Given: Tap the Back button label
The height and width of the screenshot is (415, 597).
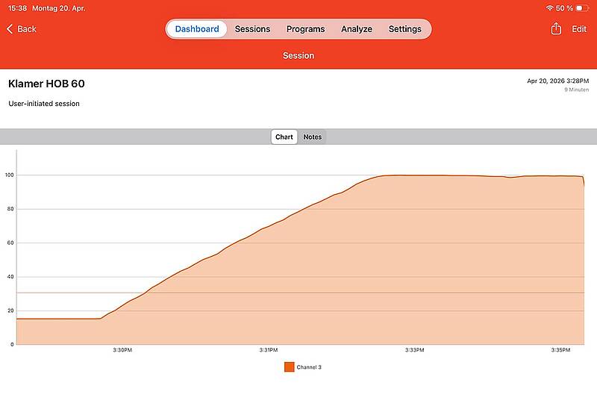Looking at the screenshot, I should 27,29.
